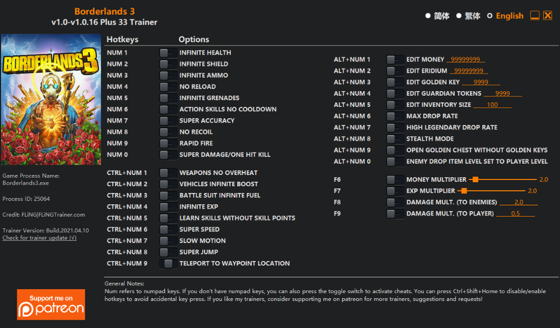Open Check for trainer update link
Image resolution: width=560 pixels, height=328 pixels.
(39, 238)
